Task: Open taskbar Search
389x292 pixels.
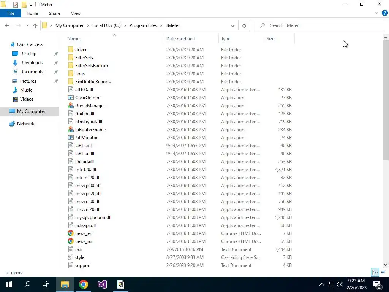Action: coord(27,284)
